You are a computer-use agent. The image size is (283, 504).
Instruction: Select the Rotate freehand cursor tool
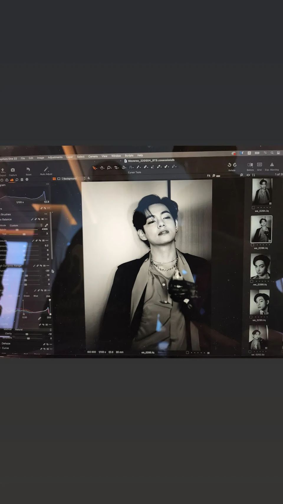(x=124, y=167)
